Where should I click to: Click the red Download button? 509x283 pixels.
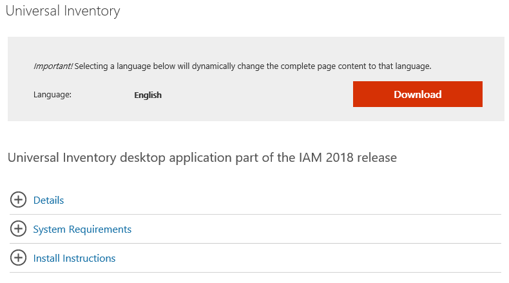tap(418, 94)
